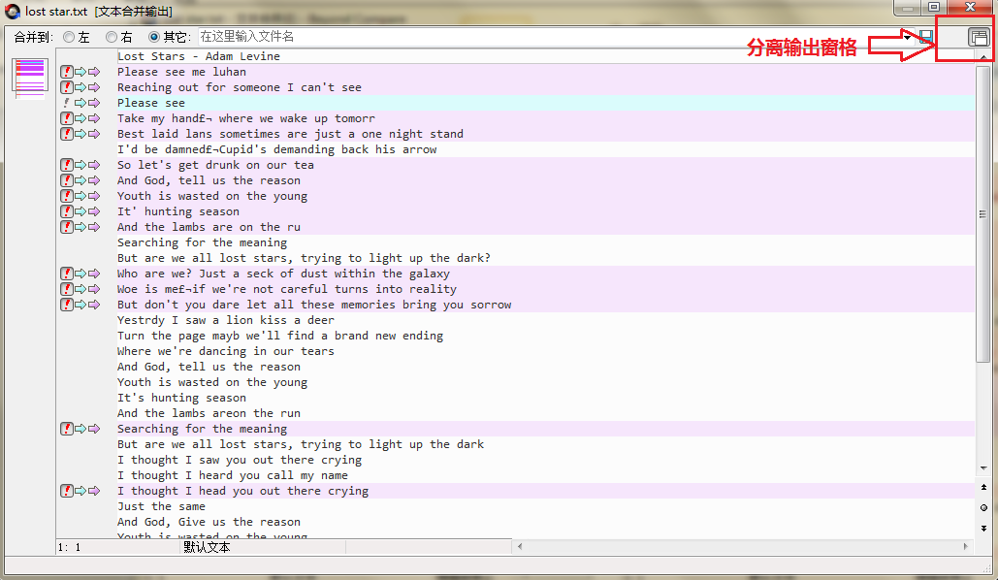Viewport: 998px width, 580px height.
Task: Click the round center button between difference arrows
Action: click(983, 507)
